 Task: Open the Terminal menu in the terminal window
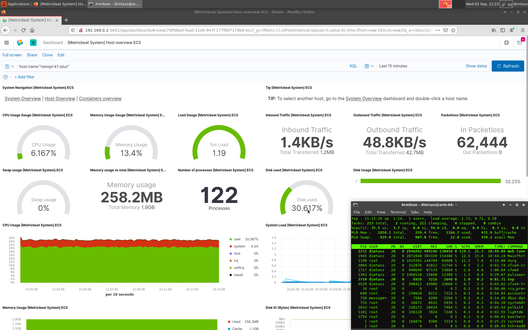[x=398, y=212]
